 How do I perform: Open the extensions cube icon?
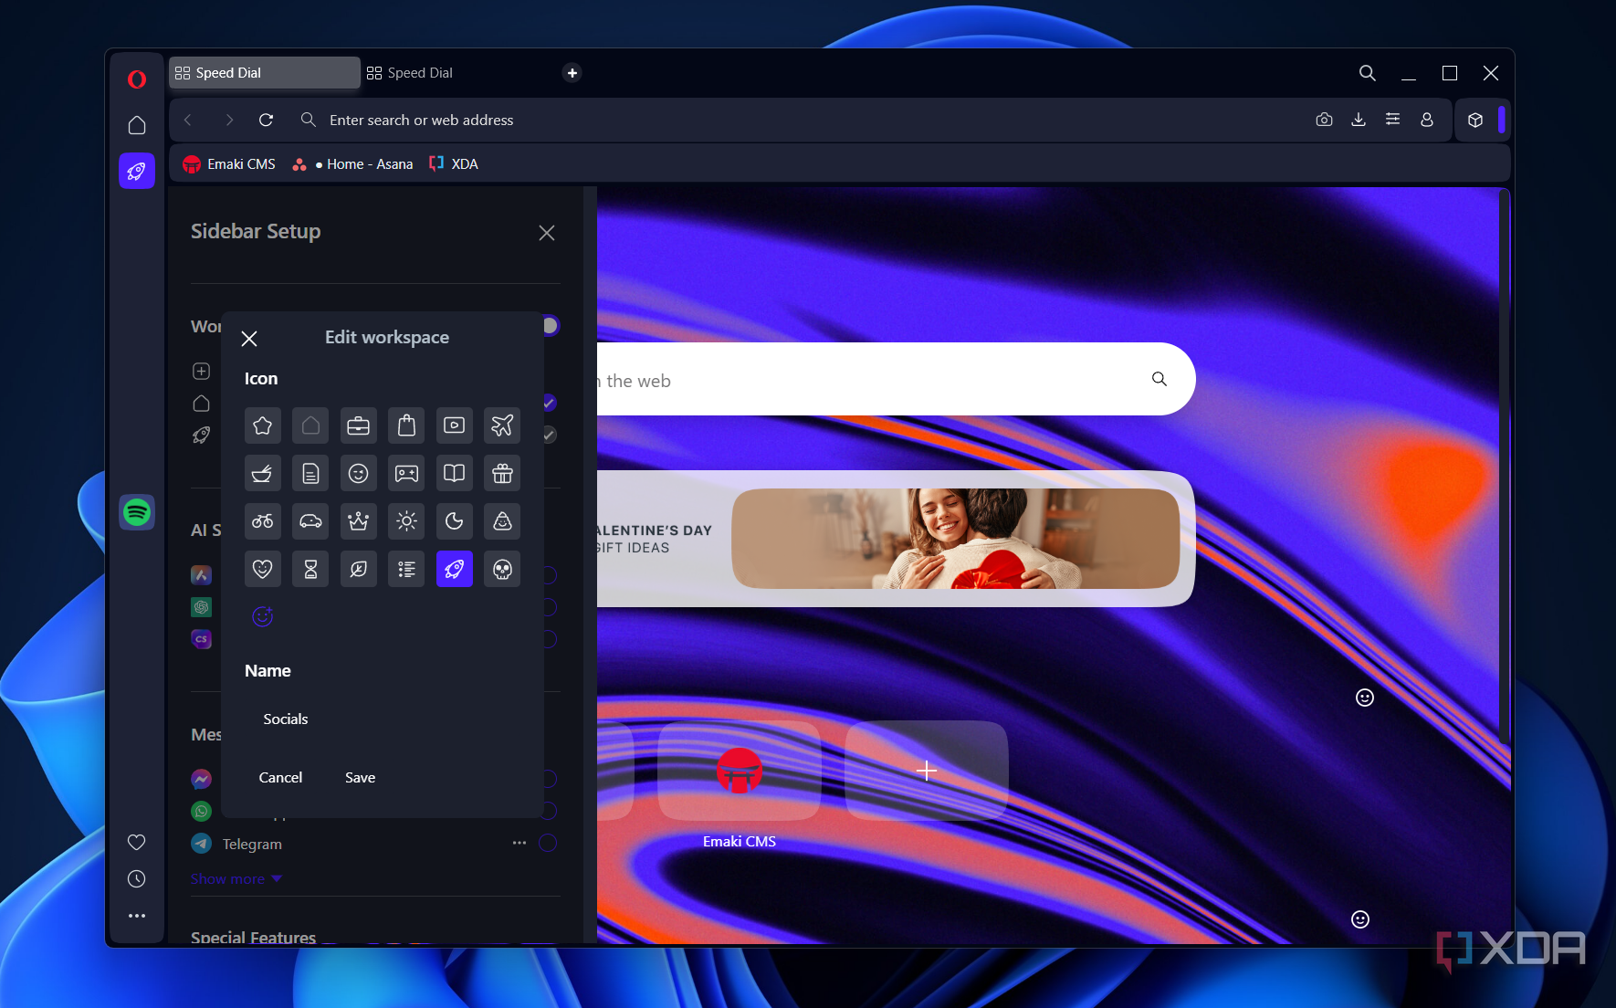click(1475, 120)
